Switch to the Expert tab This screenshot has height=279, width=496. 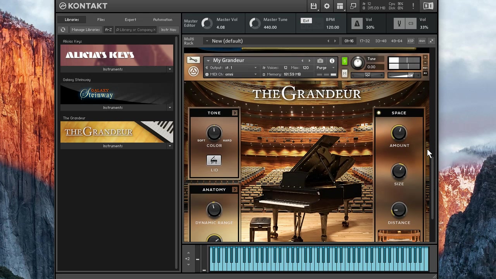click(x=131, y=19)
